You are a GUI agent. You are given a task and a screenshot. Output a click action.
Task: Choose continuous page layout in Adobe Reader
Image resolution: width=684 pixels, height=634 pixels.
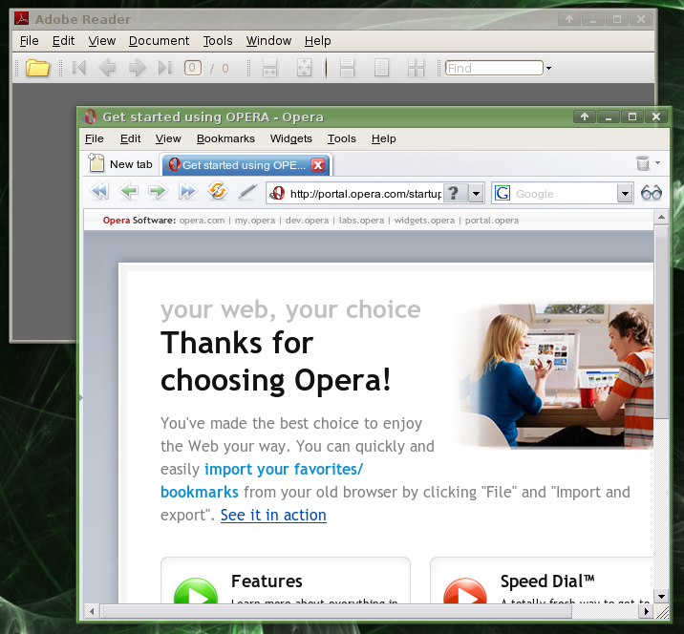pos(347,68)
